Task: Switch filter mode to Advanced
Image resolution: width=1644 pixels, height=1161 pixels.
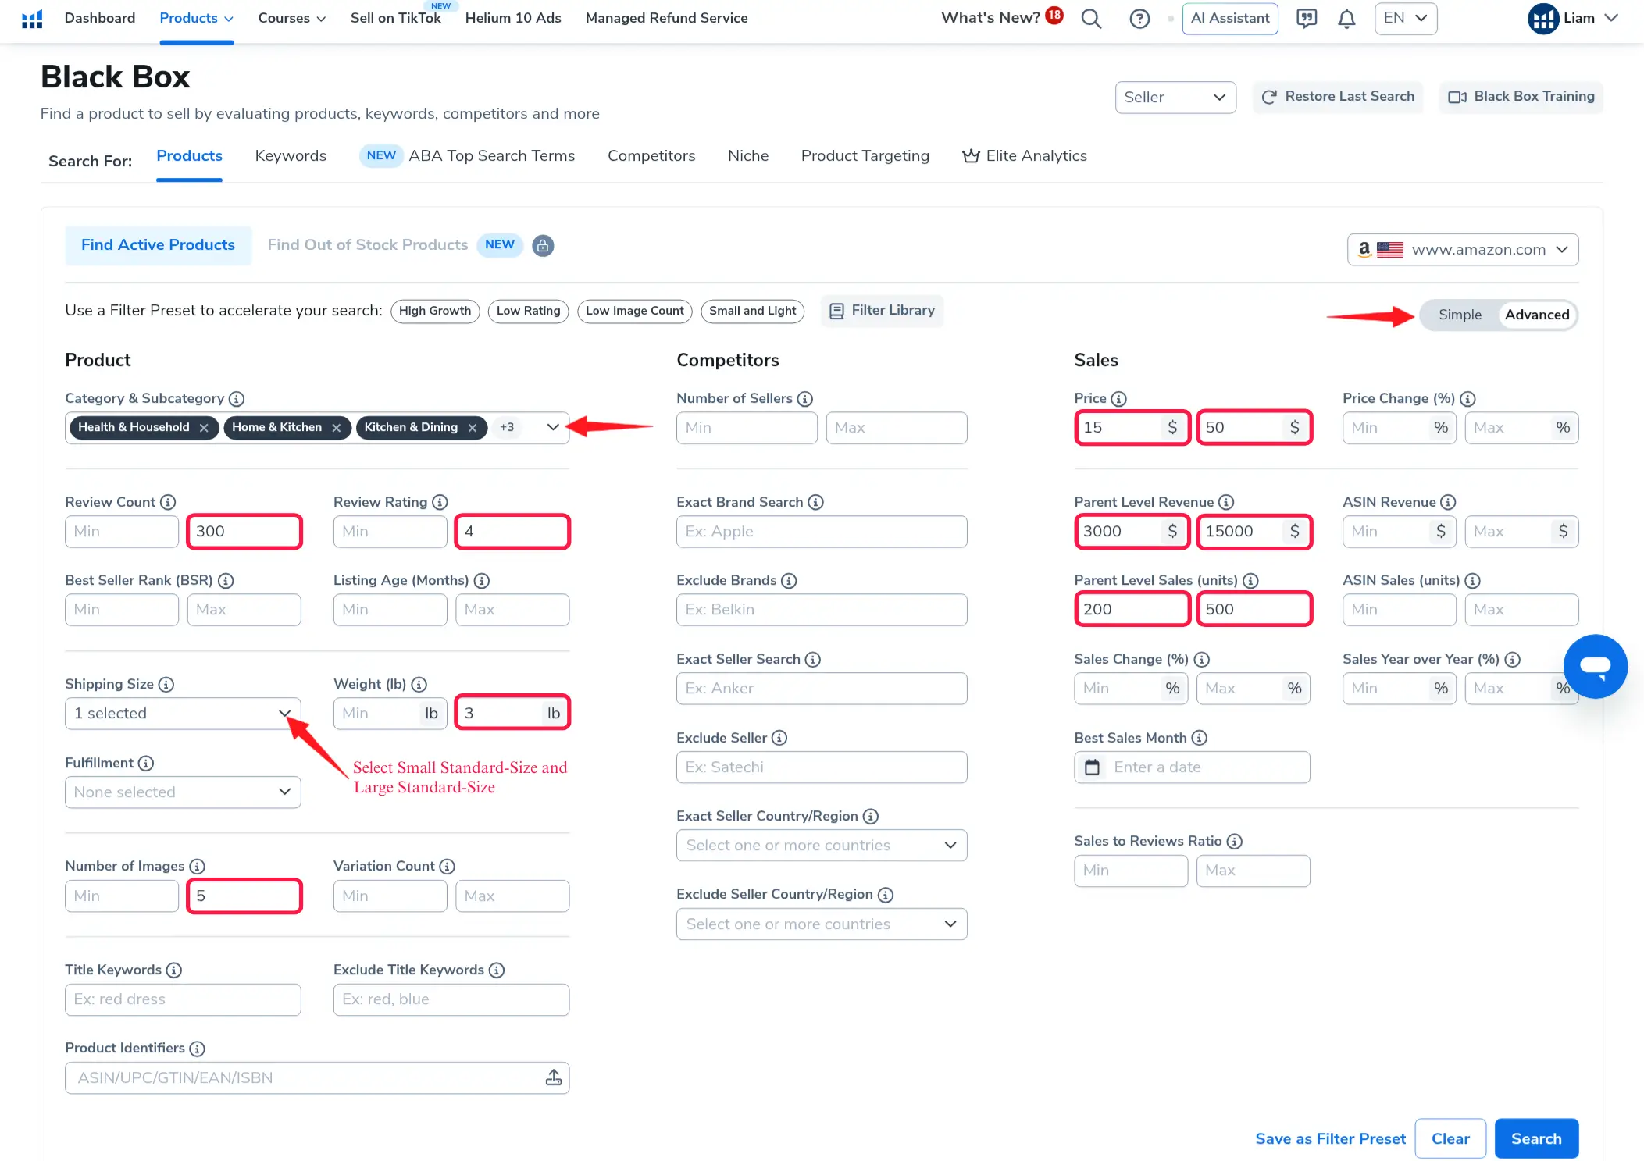Action: pyautogui.click(x=1536, y=315)
